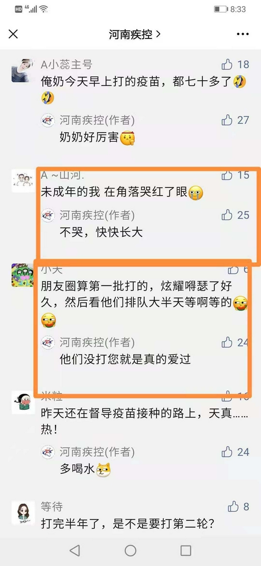Tap Android home circle navigation button

[x=130, y=550]
